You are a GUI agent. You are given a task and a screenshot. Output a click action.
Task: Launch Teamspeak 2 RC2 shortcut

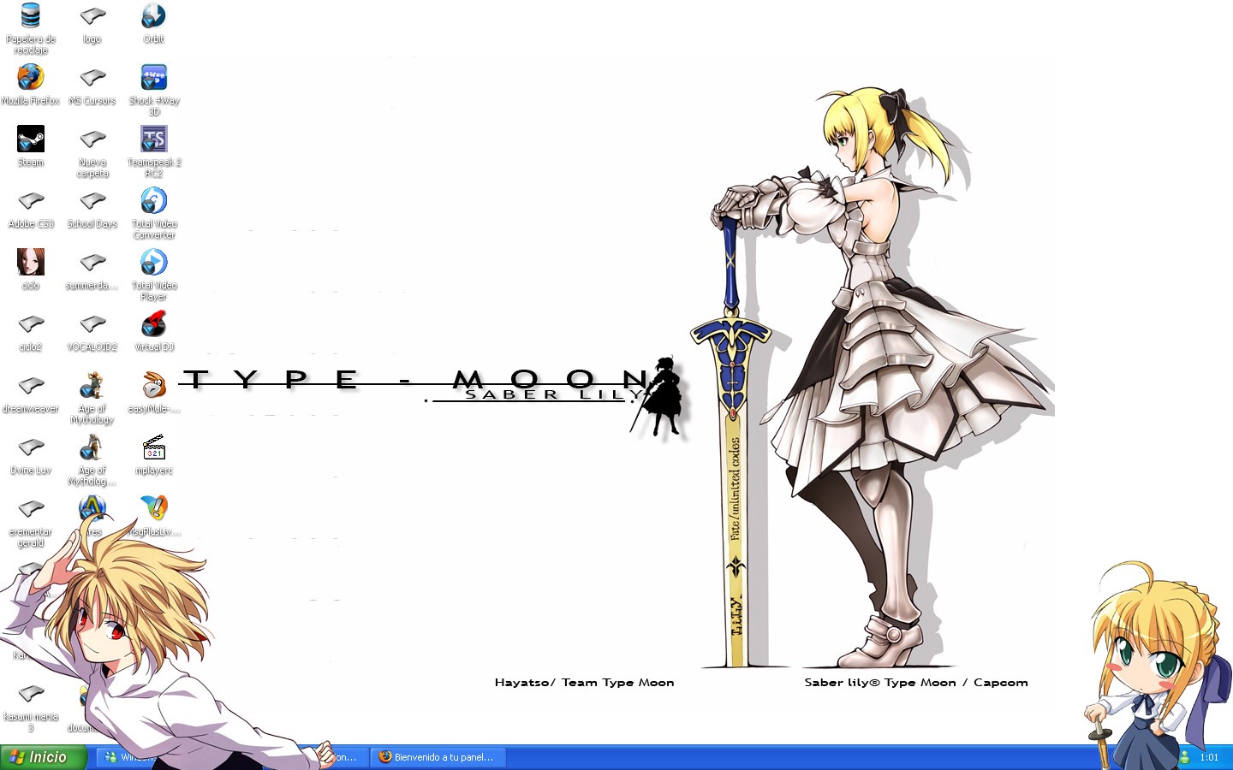154,151
